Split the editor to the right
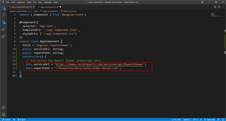Image resolution: width=226 pixels, height=121 pixels. click(219, 7)
